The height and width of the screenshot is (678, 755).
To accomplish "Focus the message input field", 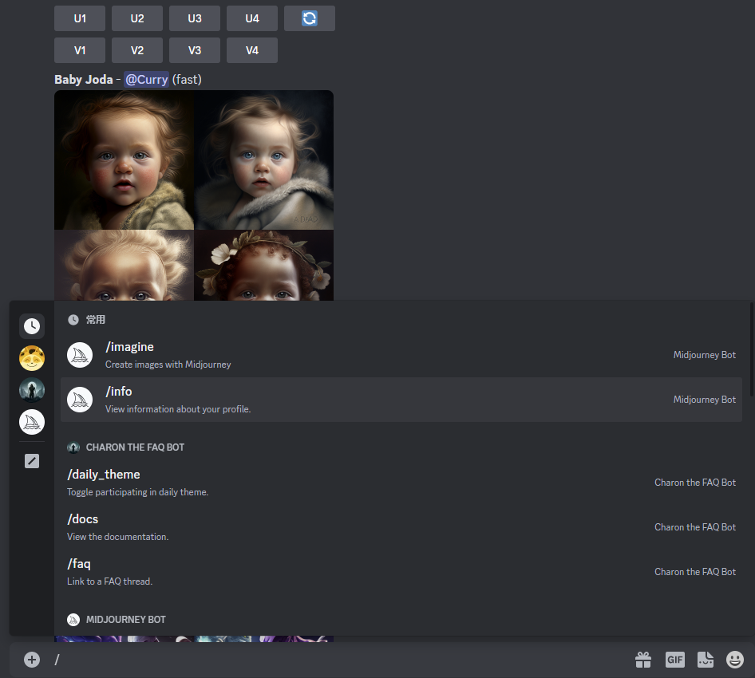I will (x=337, y=660).
